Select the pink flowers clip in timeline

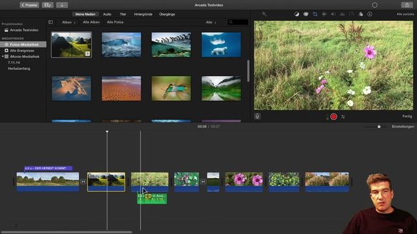[244, 182]
